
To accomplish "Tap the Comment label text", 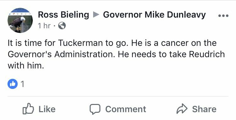I will 126,109.
